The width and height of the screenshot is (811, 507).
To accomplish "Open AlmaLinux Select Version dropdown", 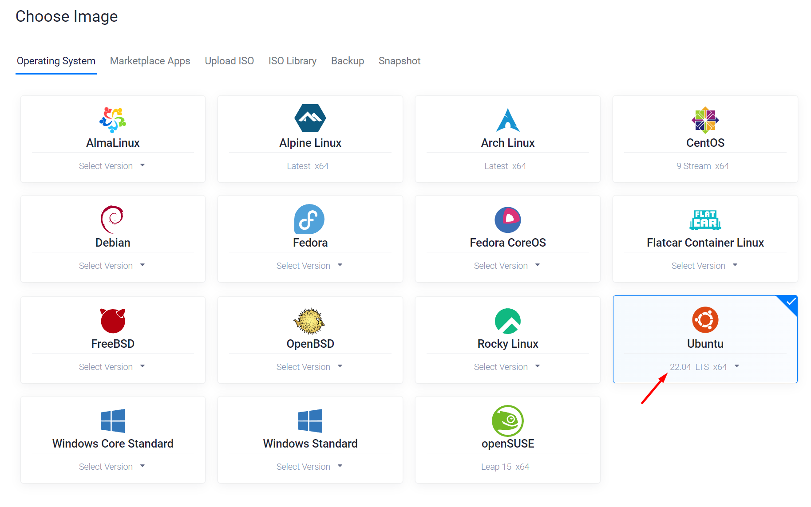I will point(112,166).
